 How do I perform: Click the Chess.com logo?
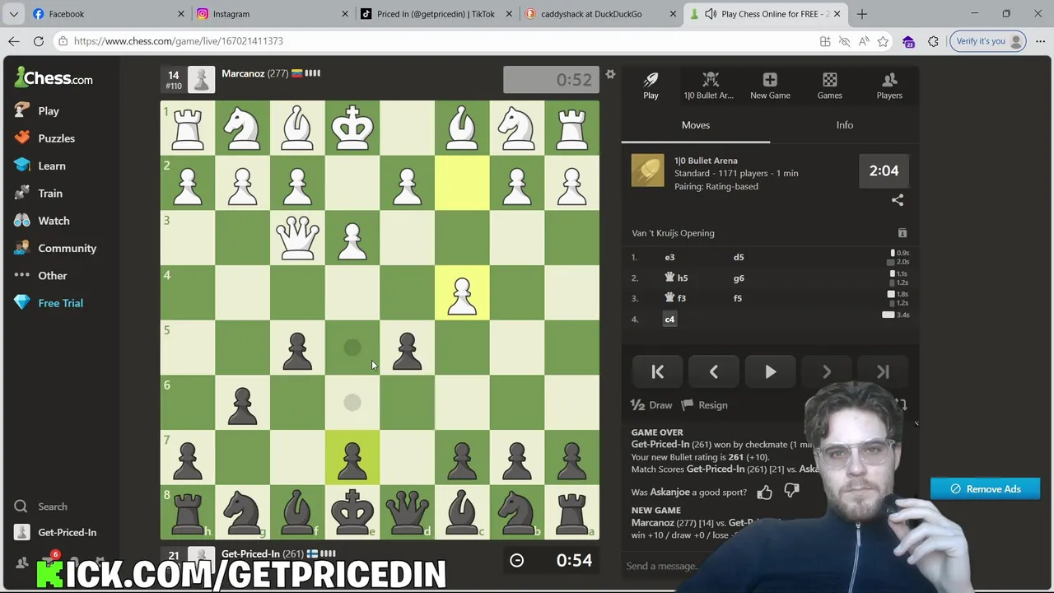click(54, 78)
